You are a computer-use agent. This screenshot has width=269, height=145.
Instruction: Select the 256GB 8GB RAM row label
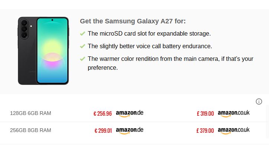tap(31, 130)
